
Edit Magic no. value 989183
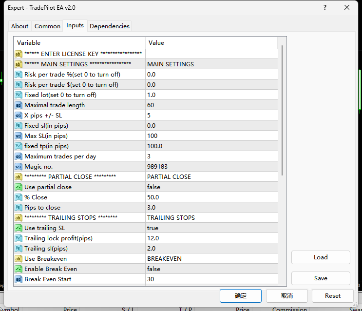point(211,167)
